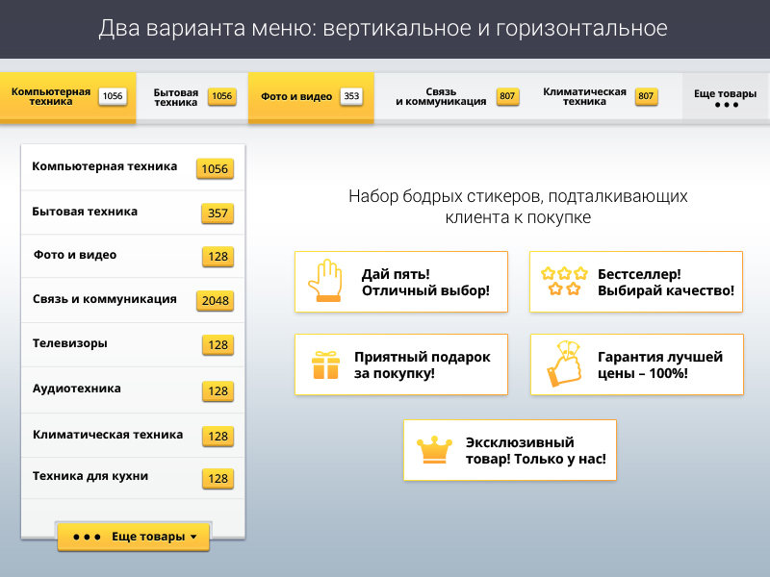Open the Еще товары horizontal tab
Viewport: 770px width, 577px height.
(x=726, y=97)
